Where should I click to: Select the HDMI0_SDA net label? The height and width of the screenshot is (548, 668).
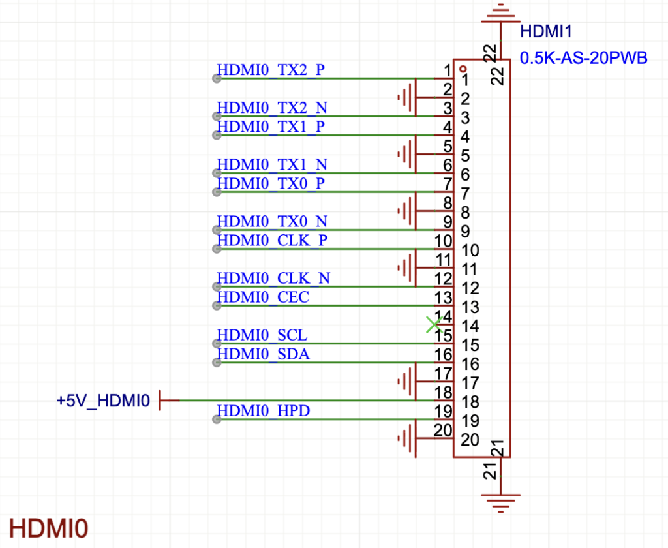(263, 354)
